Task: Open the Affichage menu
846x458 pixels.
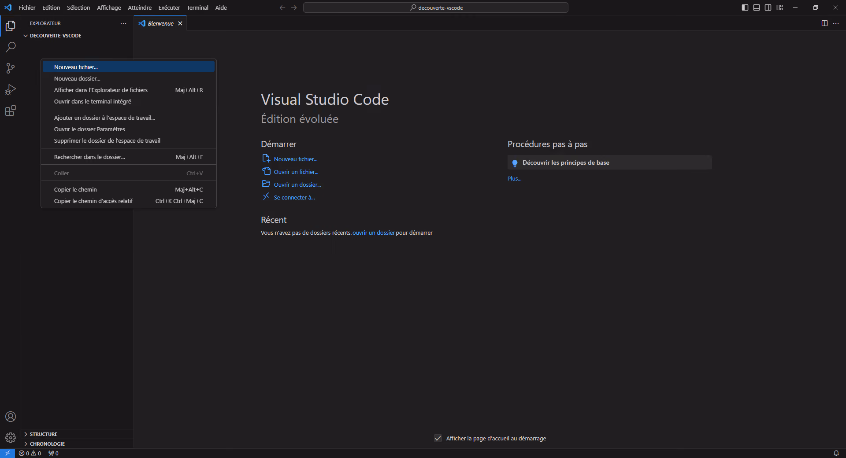Action: pos(109,7)
